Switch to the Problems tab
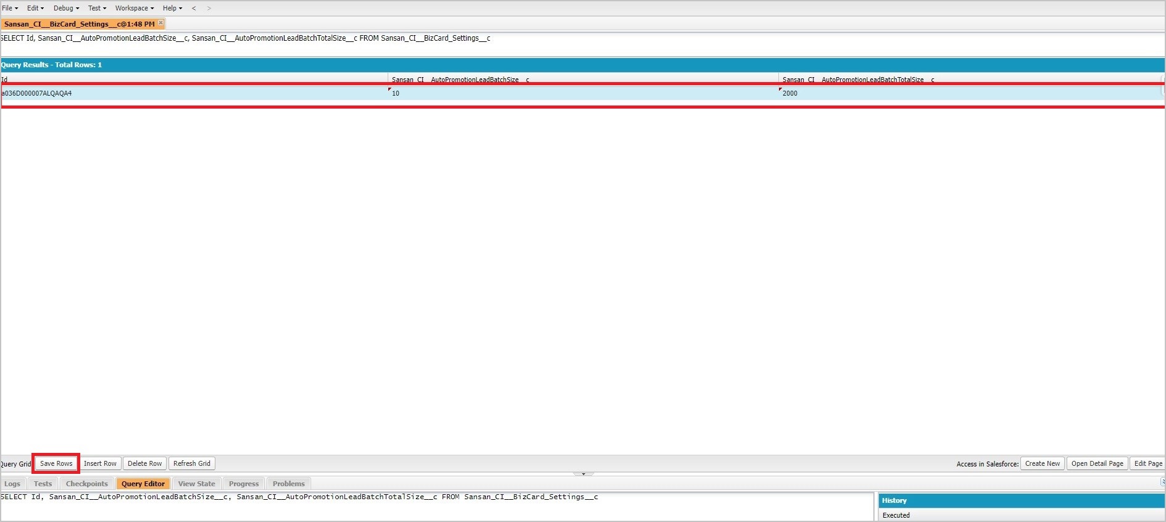 [289, 484]
